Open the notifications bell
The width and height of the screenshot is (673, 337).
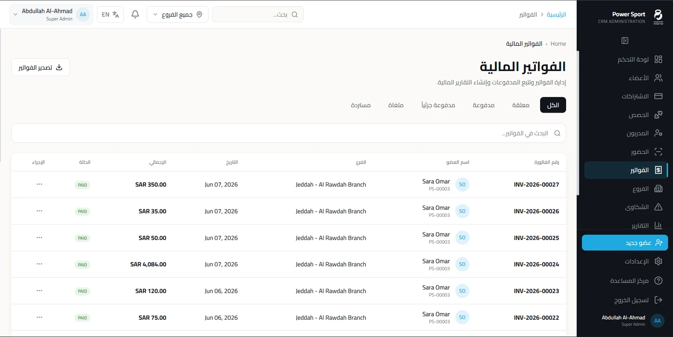click(x=135, y=14)
